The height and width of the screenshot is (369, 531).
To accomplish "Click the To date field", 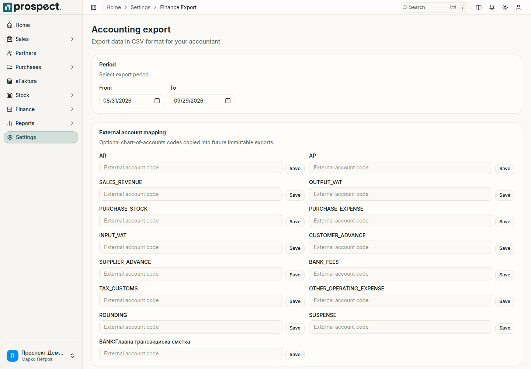I will (x=202, y=101).
